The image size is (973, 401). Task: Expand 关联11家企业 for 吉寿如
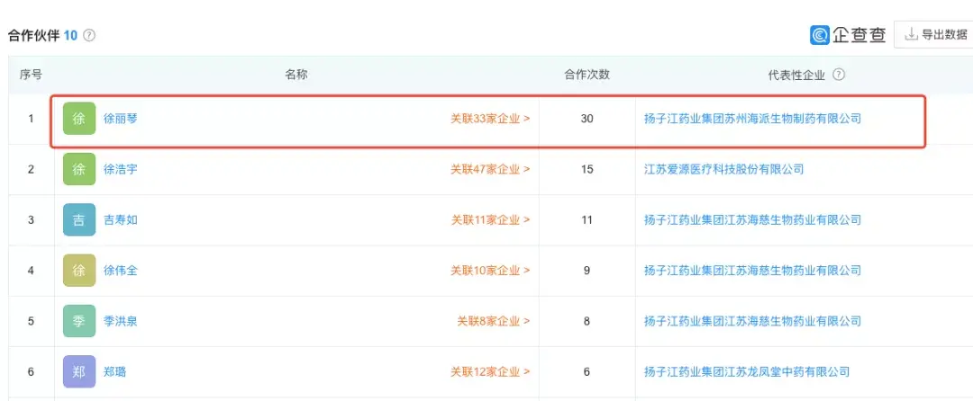[490, 220]
